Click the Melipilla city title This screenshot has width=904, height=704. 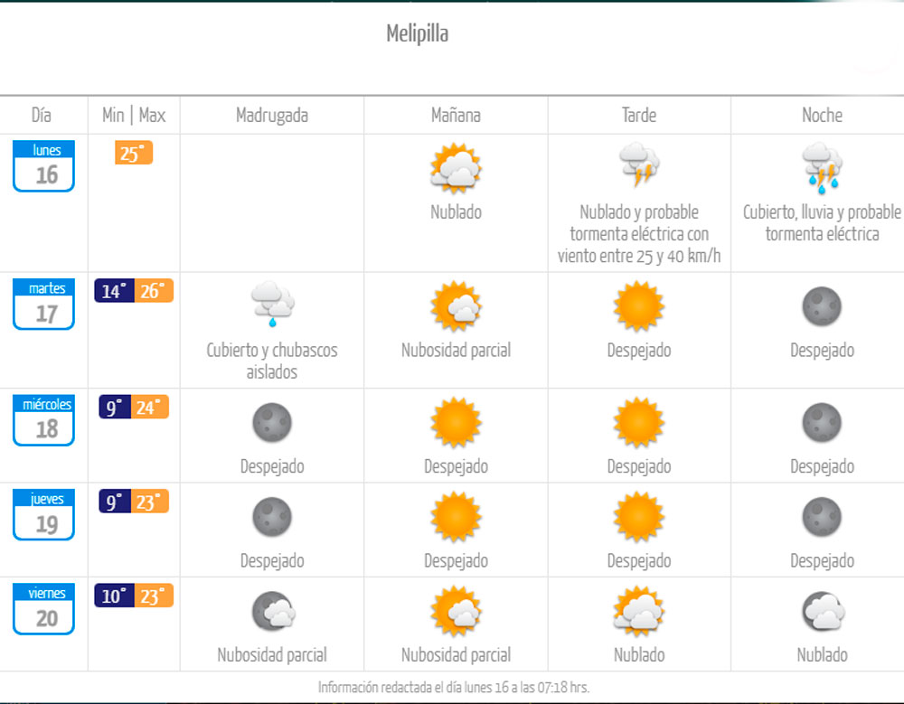(418, 34)
